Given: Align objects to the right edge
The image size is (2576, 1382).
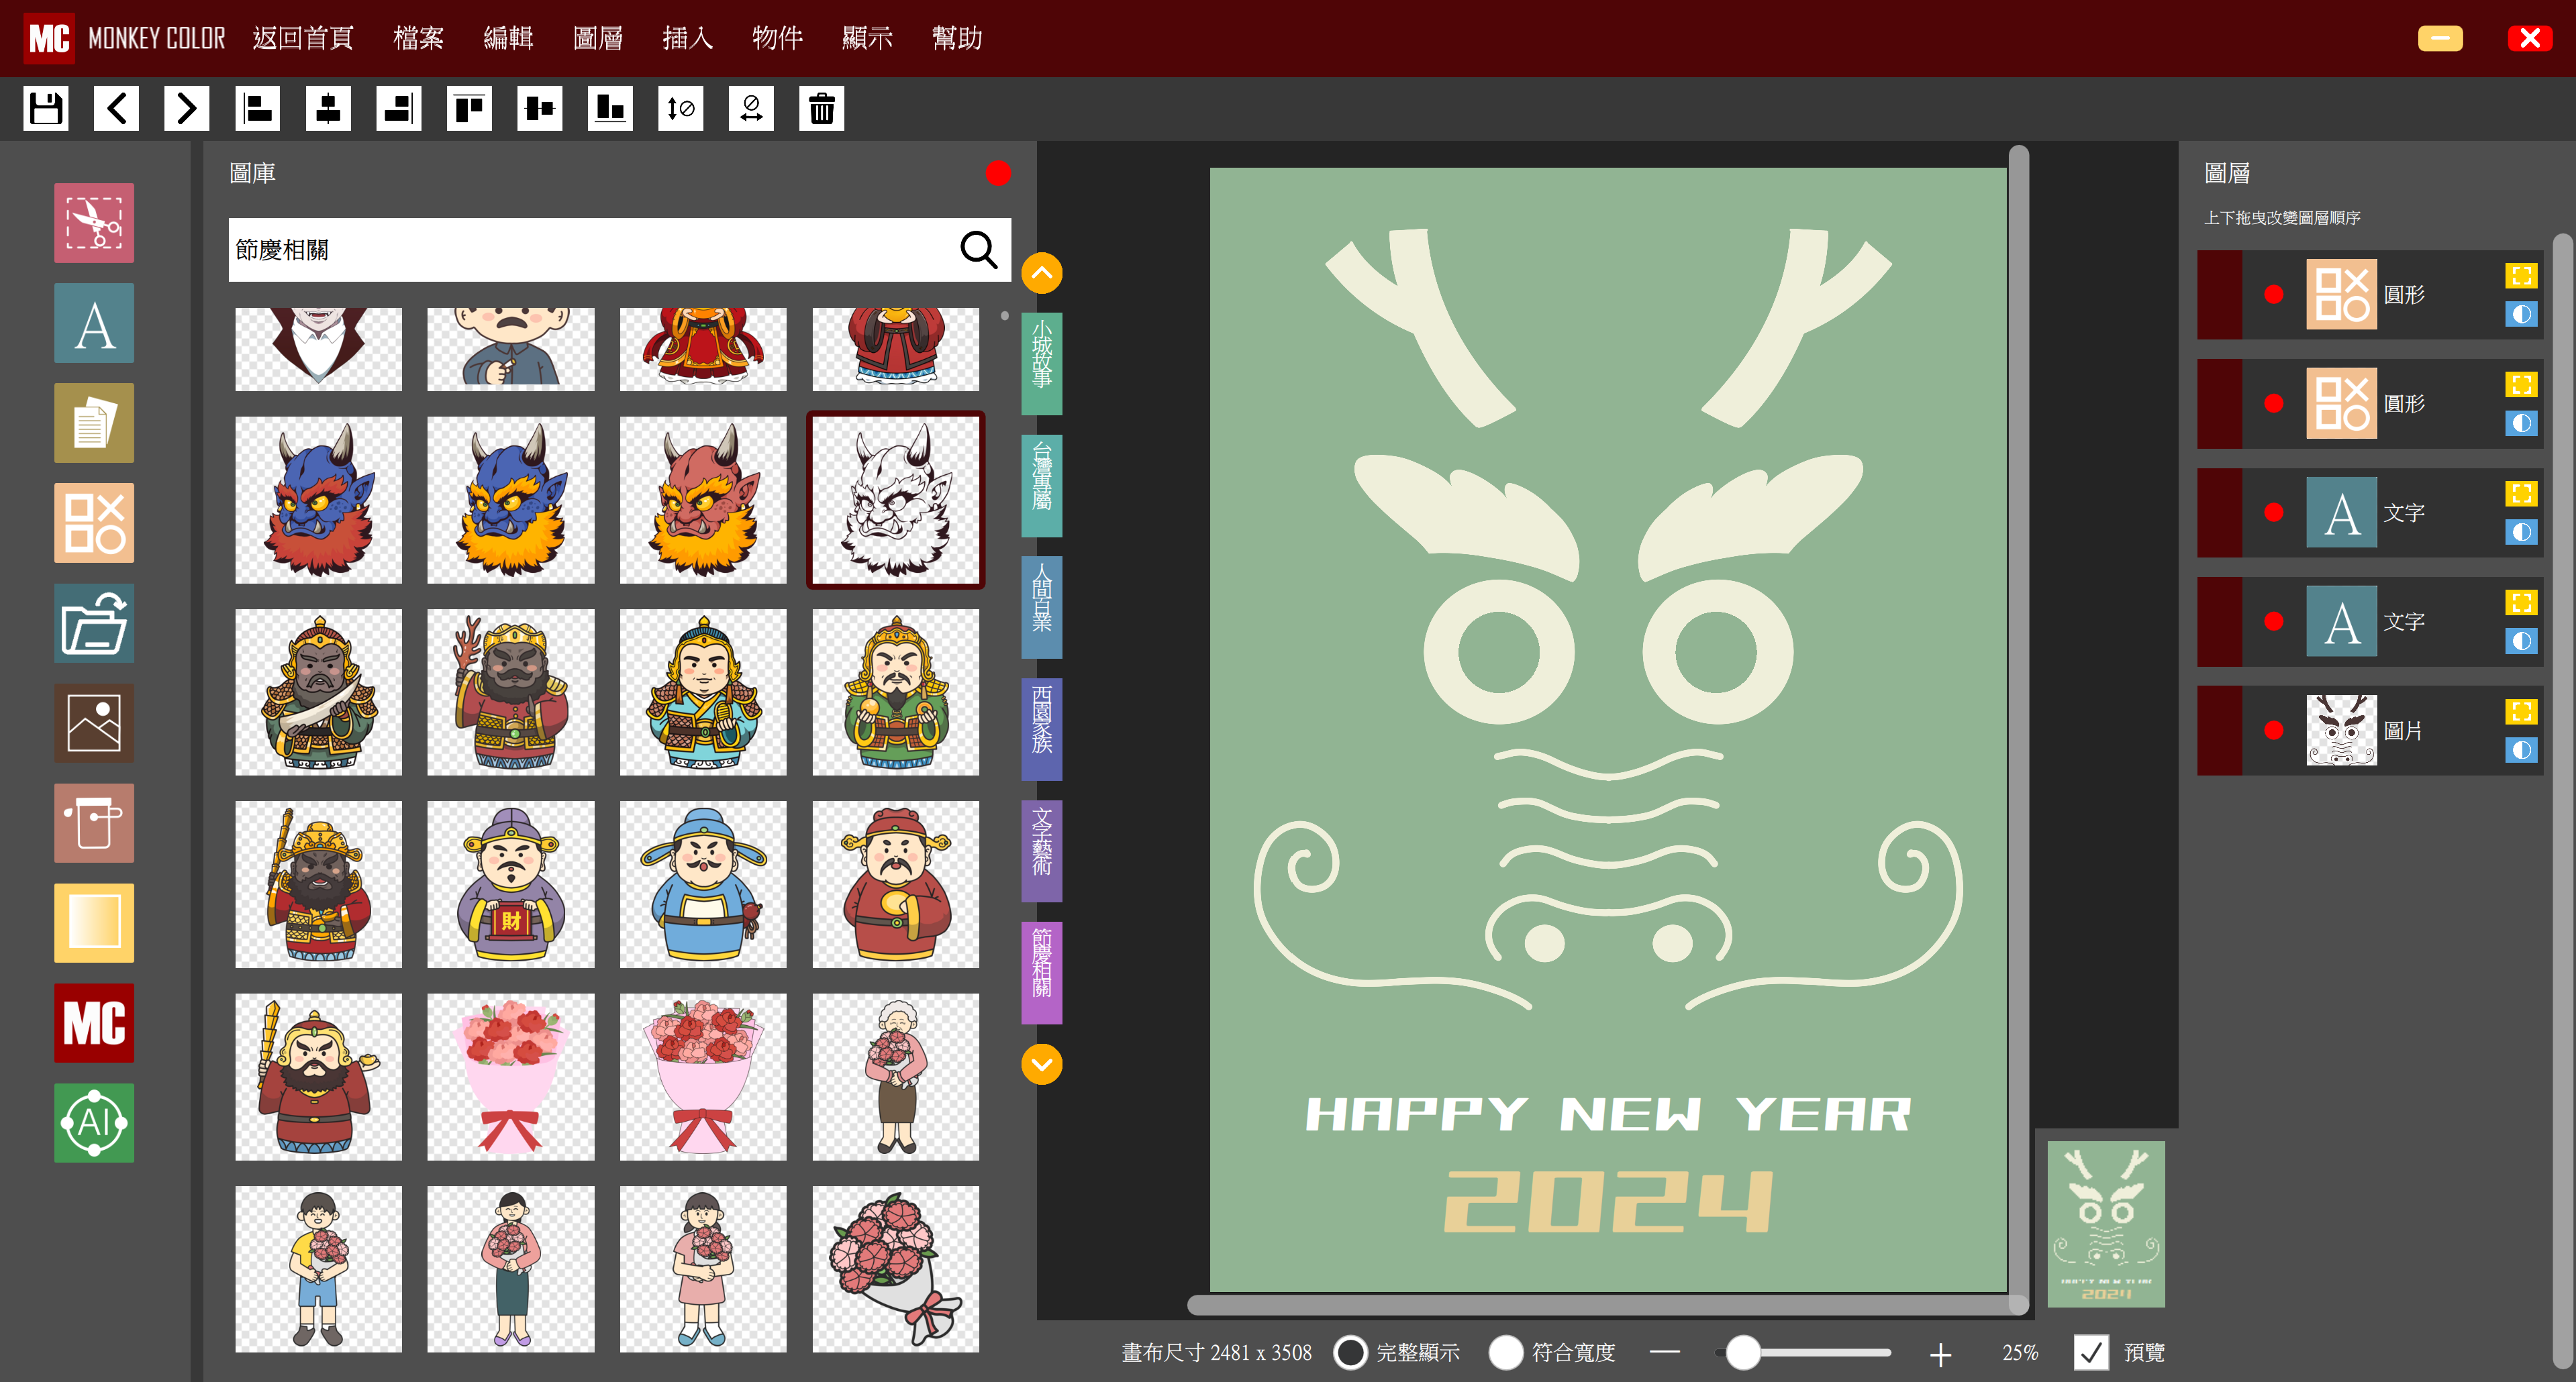Looking at the screenshot, I should (x=399, y=108).
